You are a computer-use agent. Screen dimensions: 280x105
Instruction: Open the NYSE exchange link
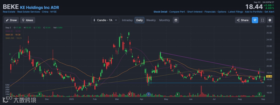coord(53,12)
